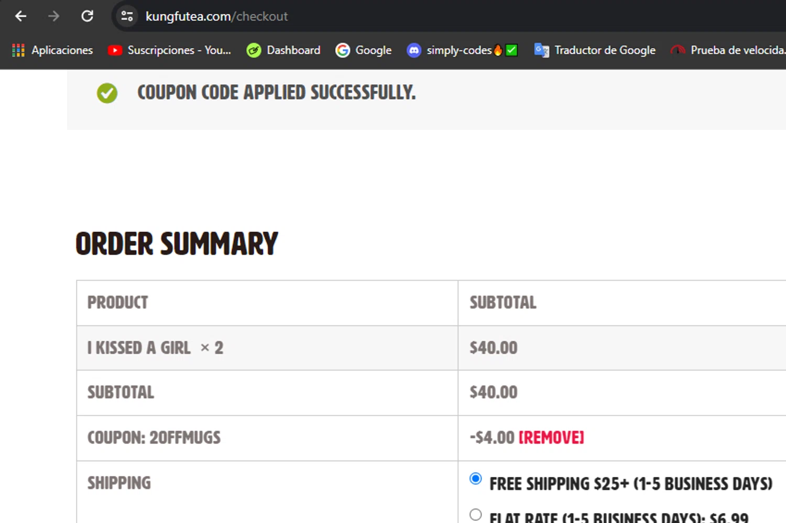This screenshot has height=523, width=786.
Task: Select Flat Rate shipping radio option
Action: point(476,515)
